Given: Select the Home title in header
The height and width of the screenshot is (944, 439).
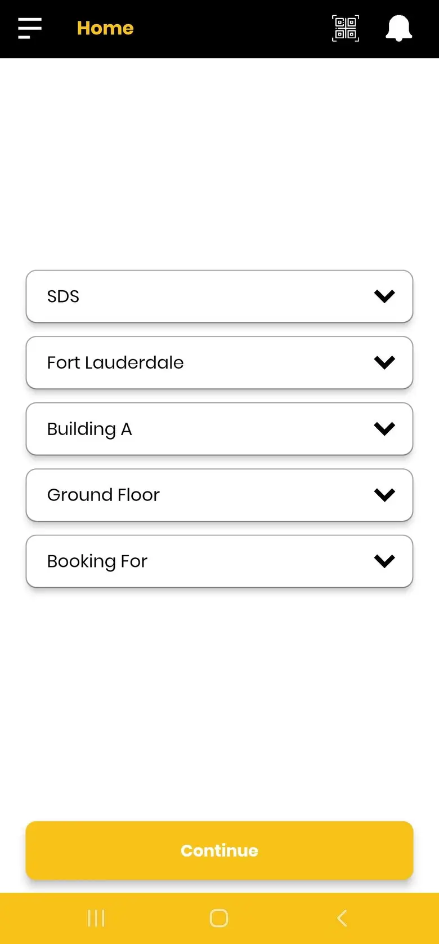Looking at the screenshot, I should point(105,28).
